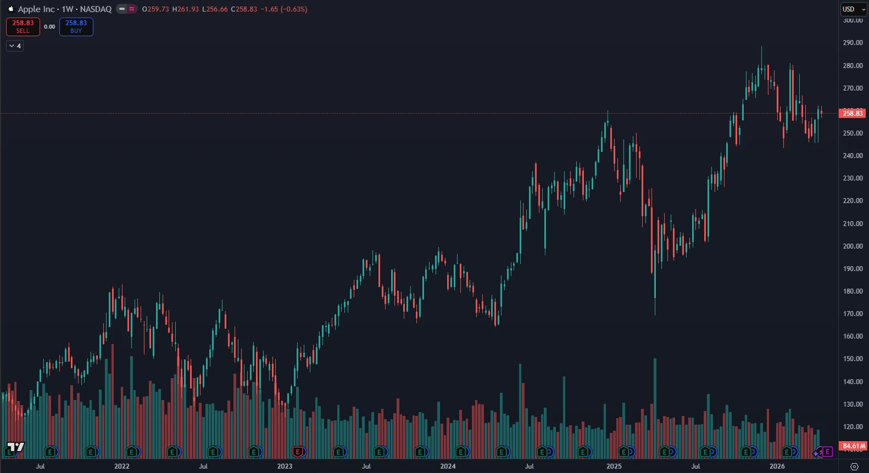The width and height of the screenshot is (869, 473).
Task: Click the 240.00 price axis label
Action: (853, 156)
